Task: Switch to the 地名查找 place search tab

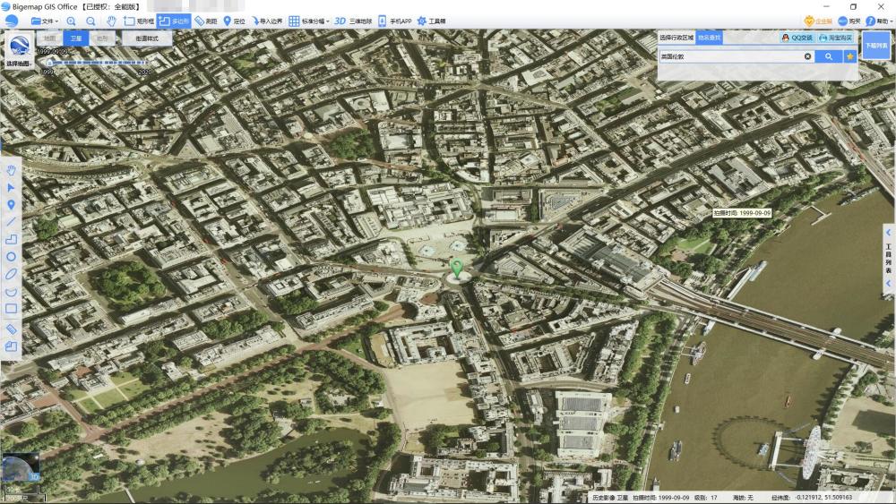Action: point(709,38)
